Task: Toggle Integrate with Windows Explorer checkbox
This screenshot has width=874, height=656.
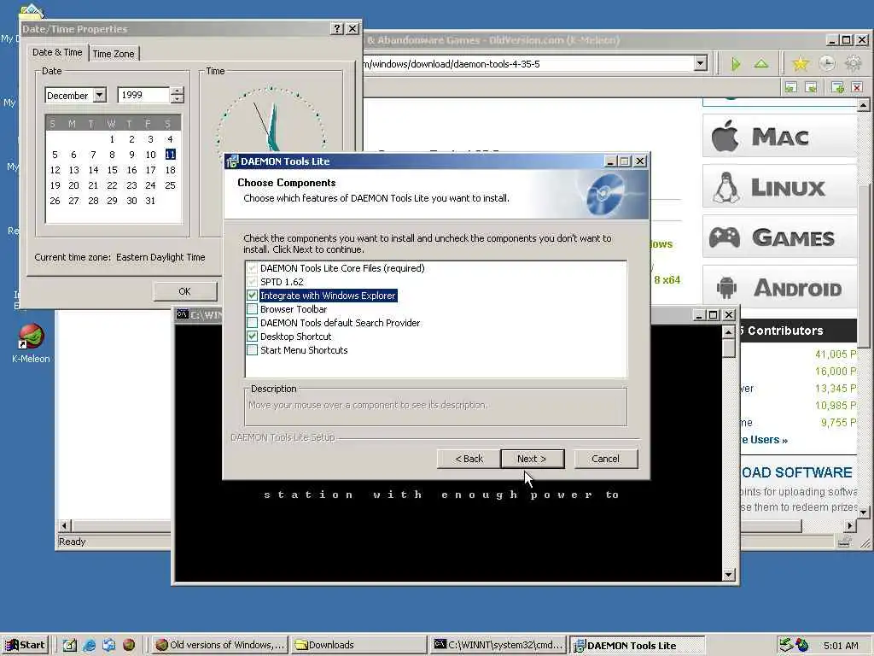Action: click(252, 296)
